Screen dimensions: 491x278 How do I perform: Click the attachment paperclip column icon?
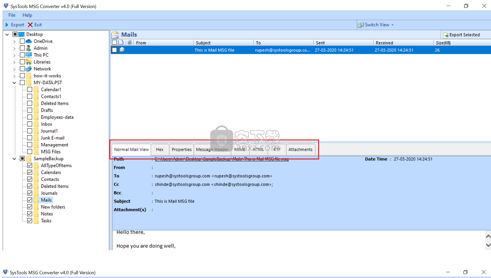pos(130,43)
